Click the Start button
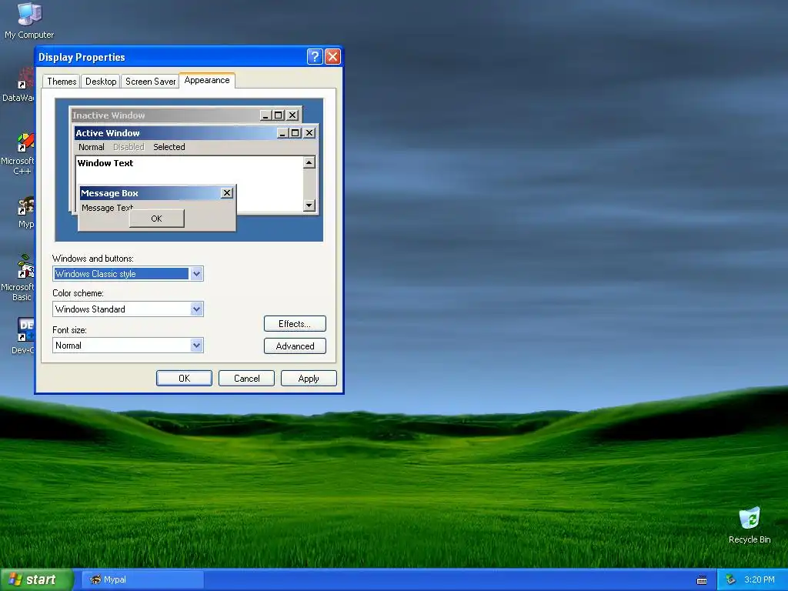Screen dimensions: 788x591 (x=36, y=579)
